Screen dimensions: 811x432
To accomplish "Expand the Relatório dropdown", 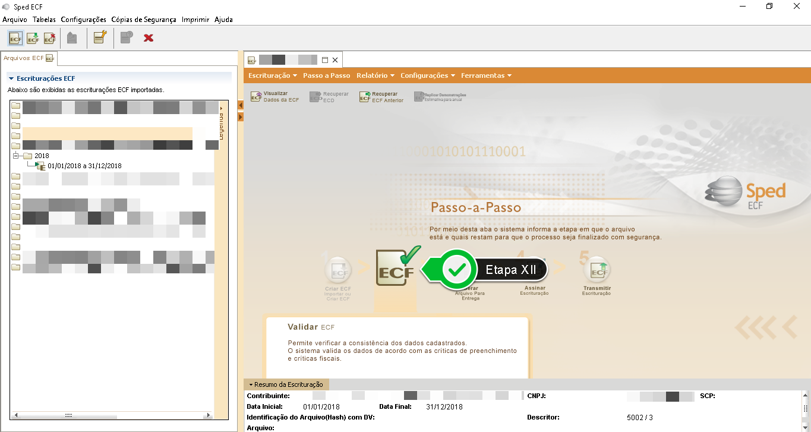I will tap(375, 75).
